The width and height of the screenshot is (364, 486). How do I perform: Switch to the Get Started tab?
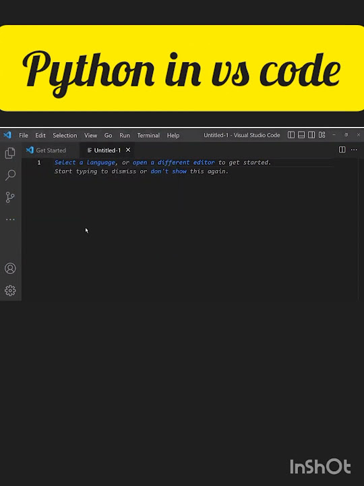point(51,151)
